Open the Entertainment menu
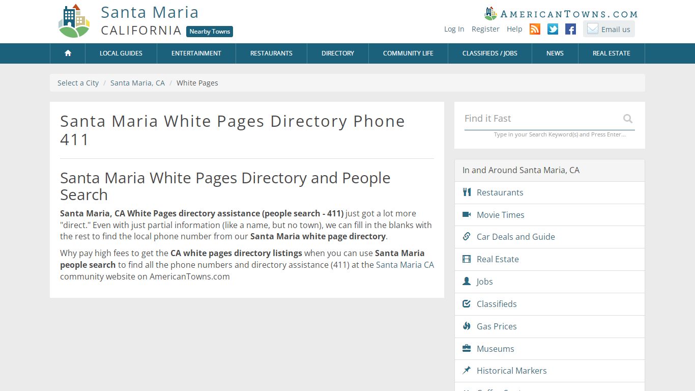Viewport: 695px width, 391px height. [196, 53]
